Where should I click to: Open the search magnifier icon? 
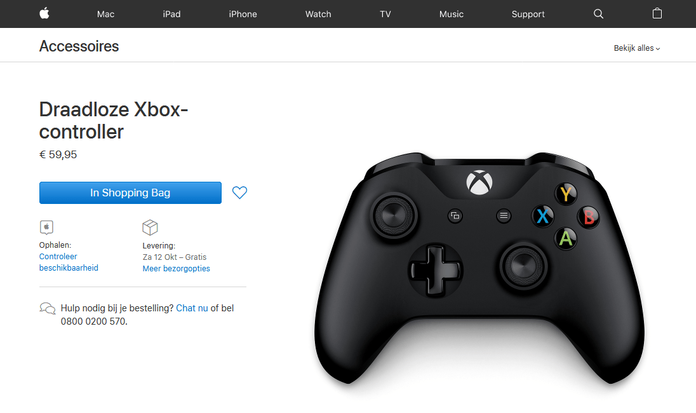[598, 14]
